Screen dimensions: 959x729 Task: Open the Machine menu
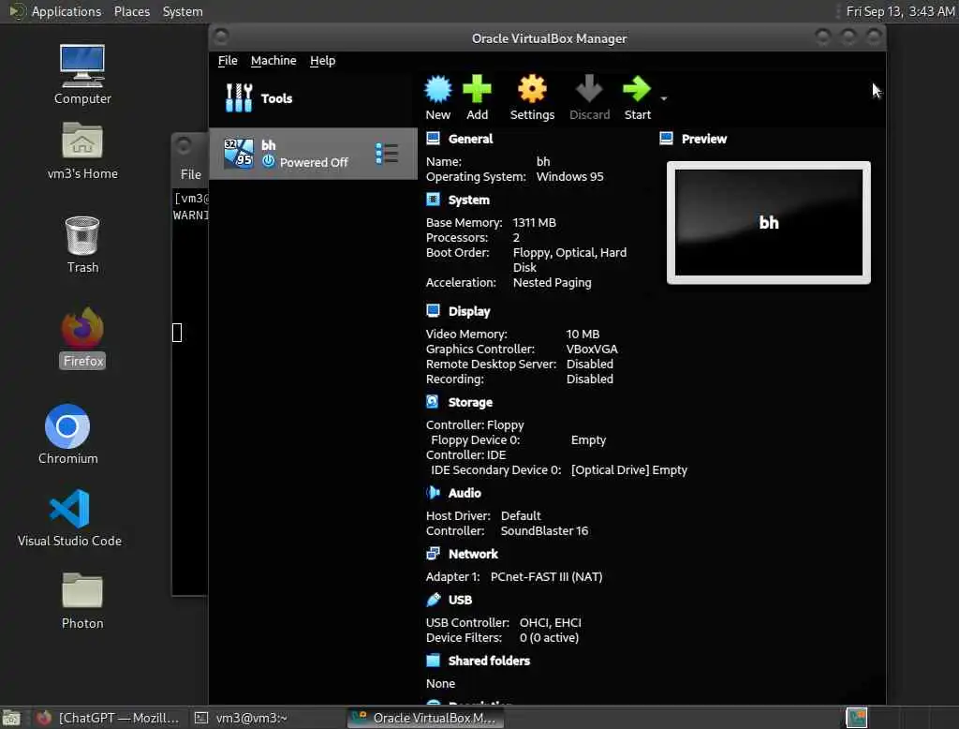(273, 61)
